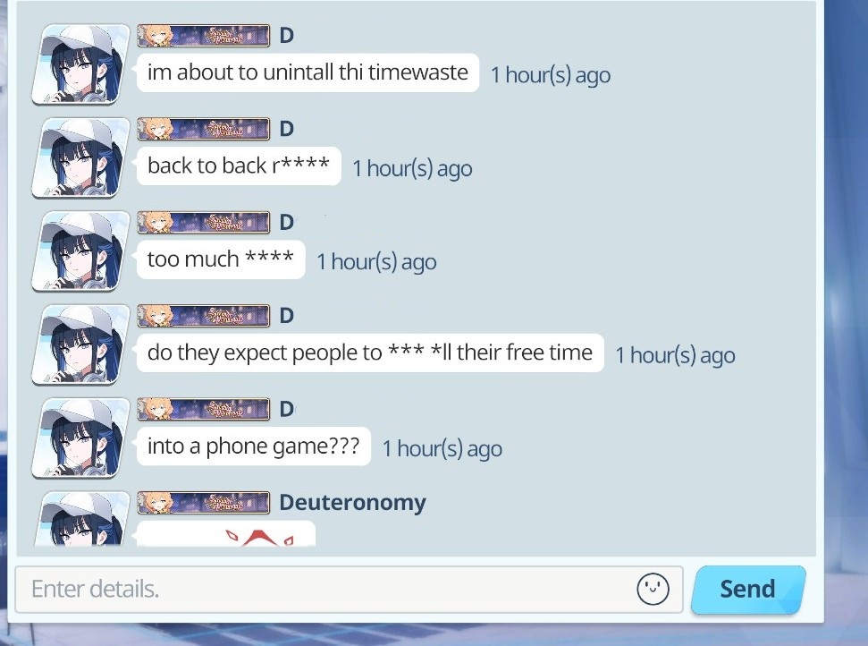The width and height of the screenshot is (868, 646).
Task: Tap the 'im about to unintall thi timewaste' bubble
Action: pos(308,72)
